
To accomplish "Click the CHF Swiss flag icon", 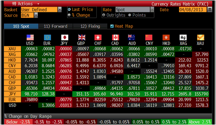I will pos(98,37).
